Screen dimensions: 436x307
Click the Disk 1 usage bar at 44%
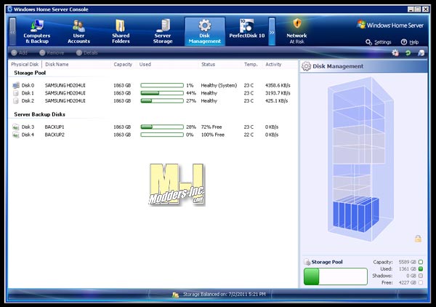point(162,93)
